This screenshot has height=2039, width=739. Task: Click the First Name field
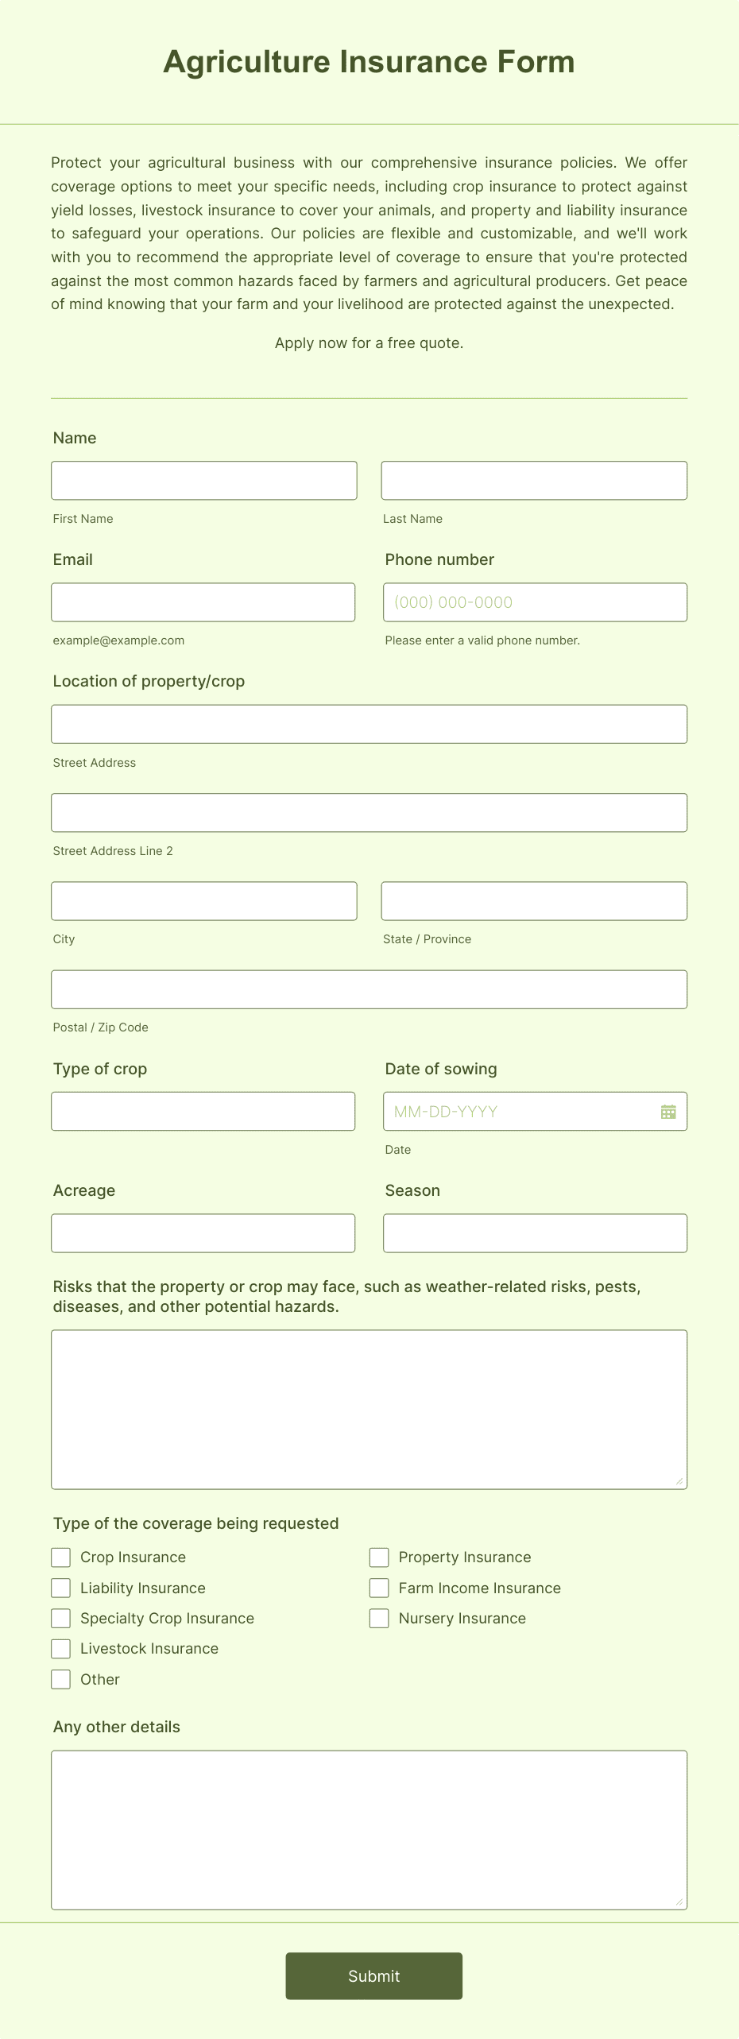point(203,480)
